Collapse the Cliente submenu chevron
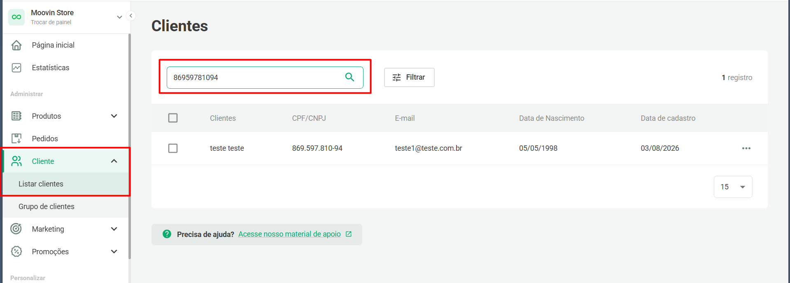This screenshot has width=790, height=283. tap(114, 161)
